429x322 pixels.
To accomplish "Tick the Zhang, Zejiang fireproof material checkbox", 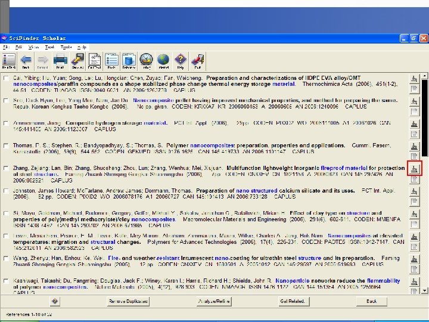I will pyautogui.click(x=6, y=168).
